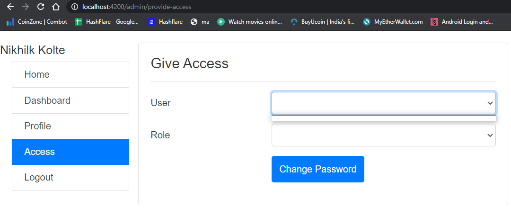Expand the User dropdown
This screenshot has height=208, width=511.
point(383,103)
